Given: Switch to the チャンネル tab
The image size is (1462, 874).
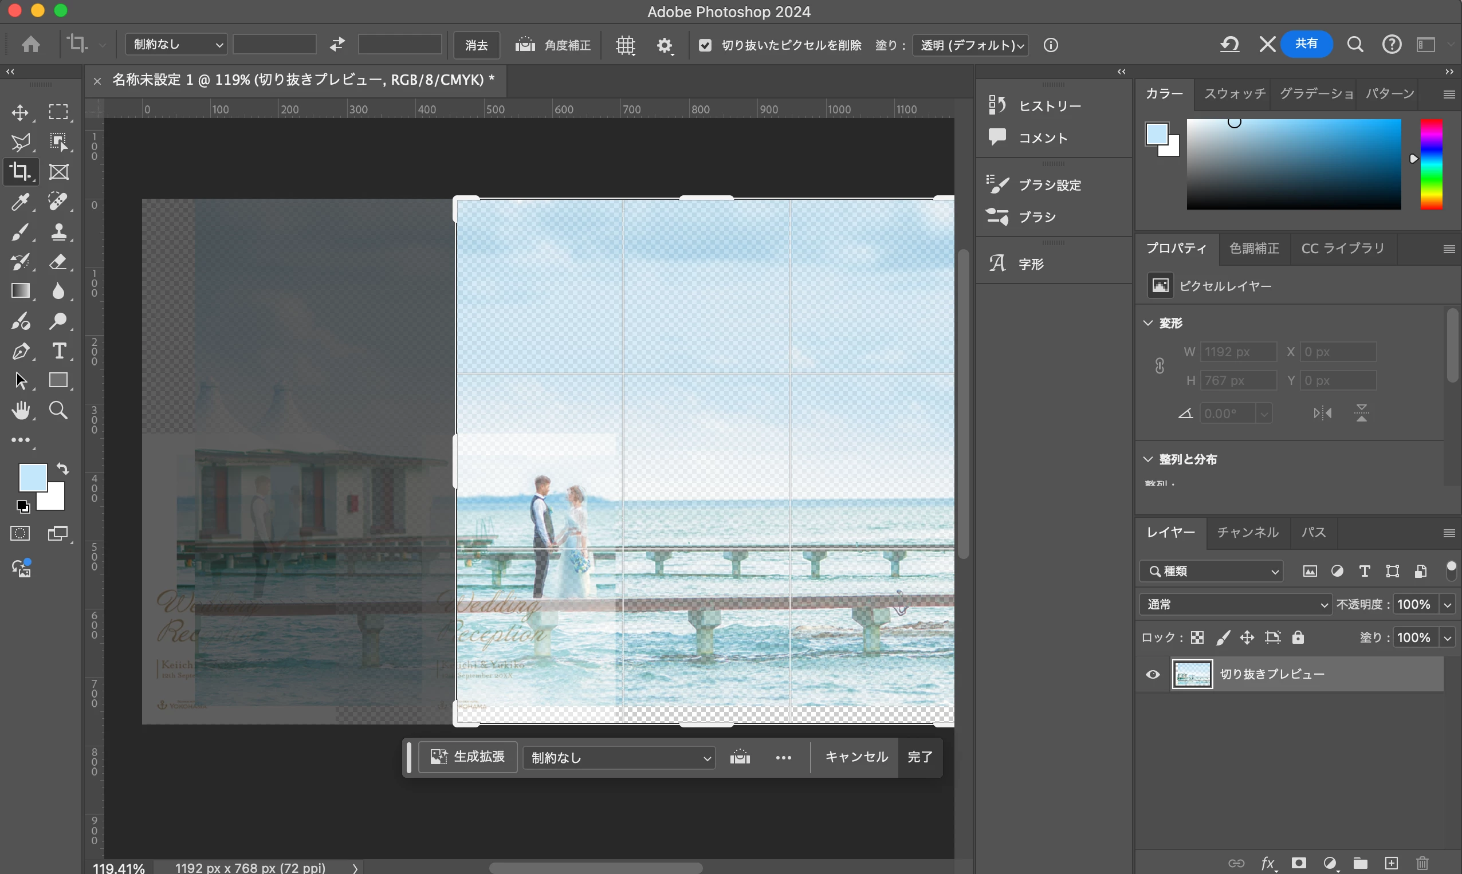Looking at the screenshot, I should click(1248, 533).
